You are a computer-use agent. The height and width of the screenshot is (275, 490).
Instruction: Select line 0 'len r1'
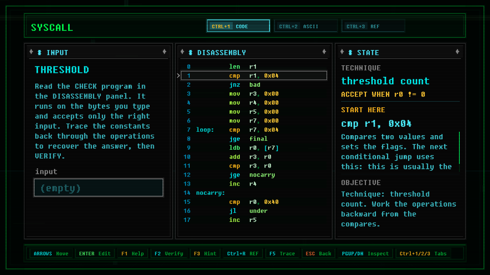click(x=254, y=66)
